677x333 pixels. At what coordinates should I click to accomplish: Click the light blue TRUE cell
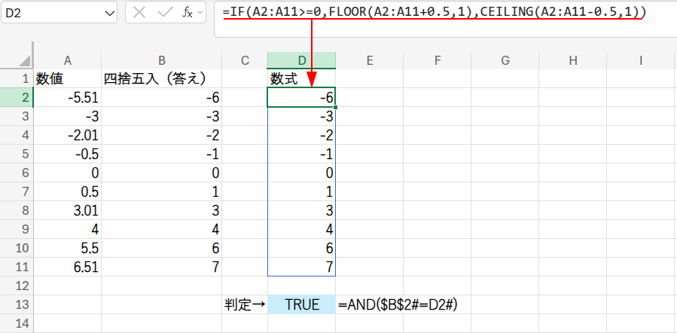click(x=301, y=305)
